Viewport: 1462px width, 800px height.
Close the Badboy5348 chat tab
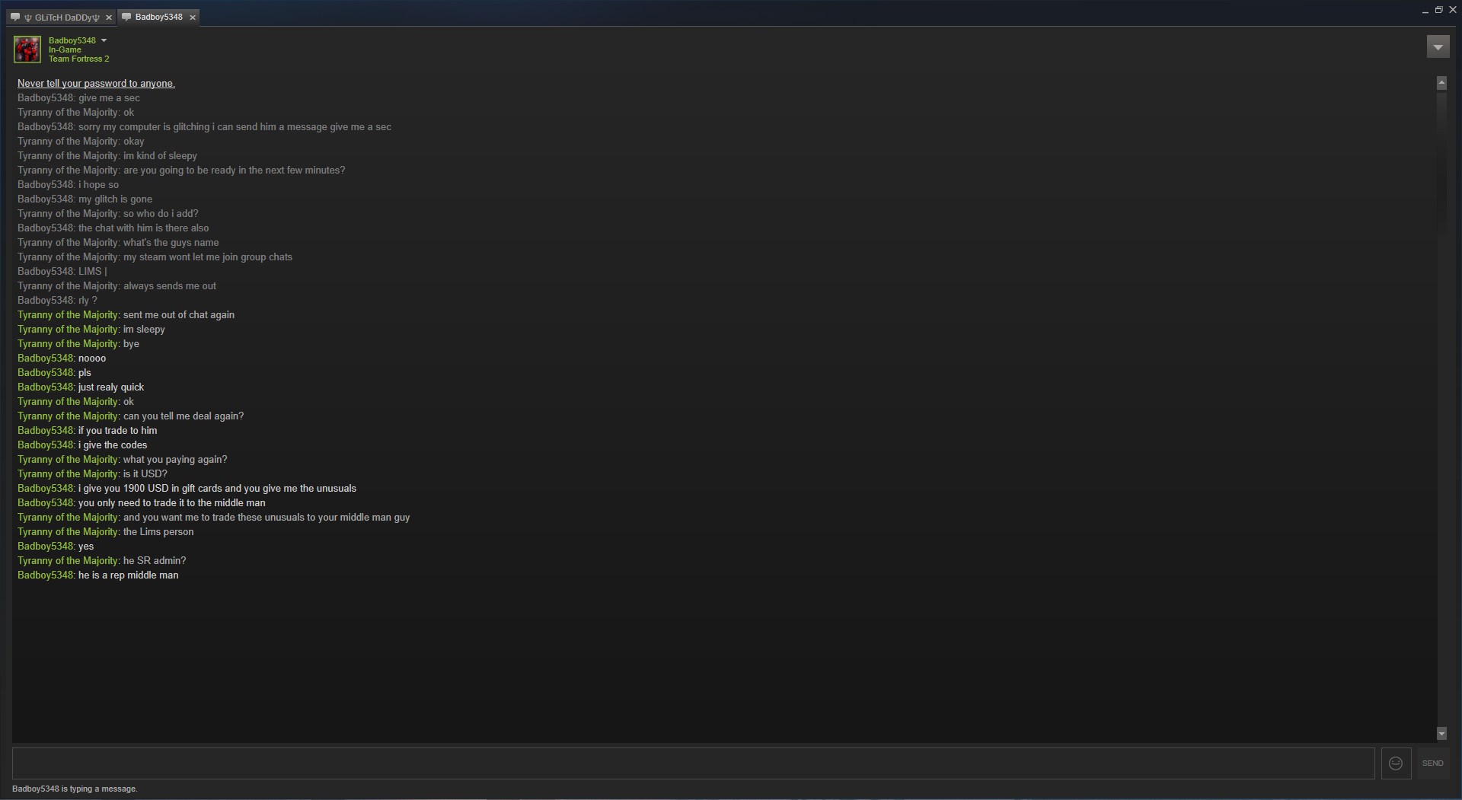pos(193,18)
